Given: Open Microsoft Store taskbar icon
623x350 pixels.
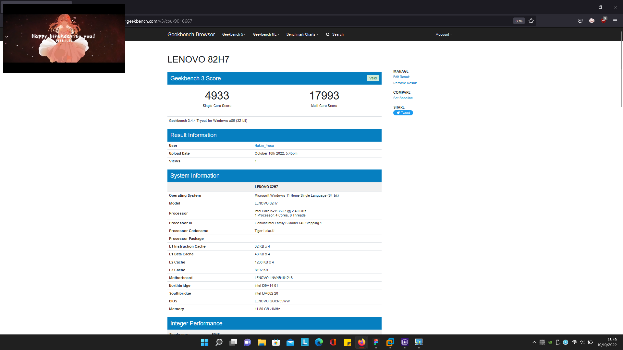Looking at the screenshot, I should 276,342.
